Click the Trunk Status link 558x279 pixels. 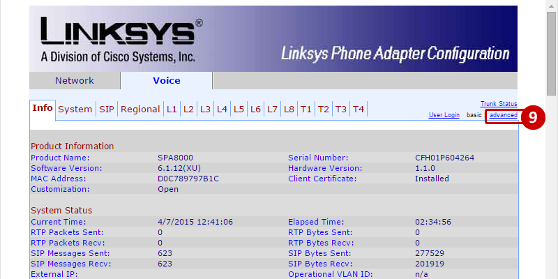pos(499,104)
